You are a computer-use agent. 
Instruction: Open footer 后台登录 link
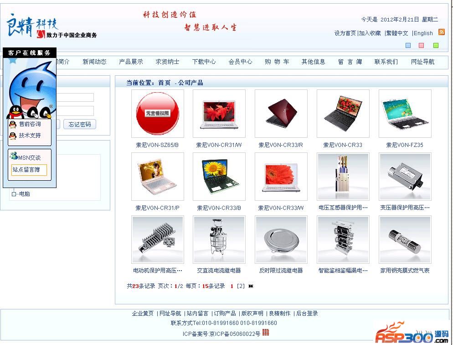[307, 314]
